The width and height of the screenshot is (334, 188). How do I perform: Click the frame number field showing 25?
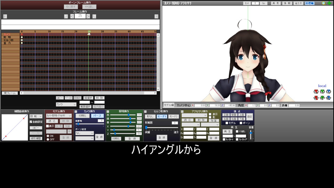(80, 16)
